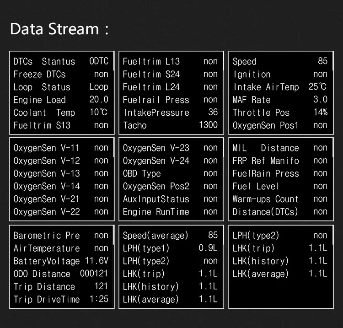Select the Tacho 1300 row
Image resolution: width=343 pixels, height=328 pixels.
(x=170, y=125)
